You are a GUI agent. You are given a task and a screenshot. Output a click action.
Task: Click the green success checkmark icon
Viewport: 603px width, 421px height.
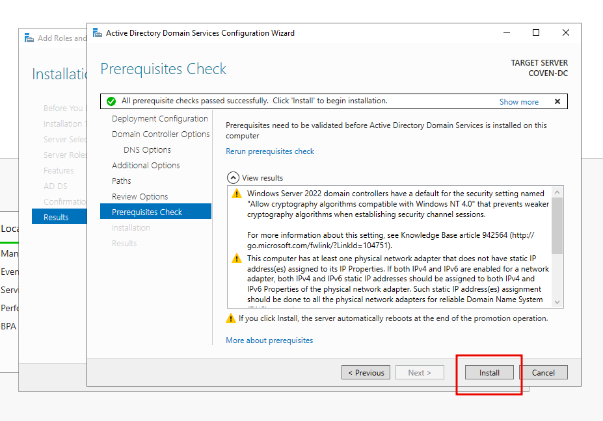pyautogui.click(x=111, y=101)
